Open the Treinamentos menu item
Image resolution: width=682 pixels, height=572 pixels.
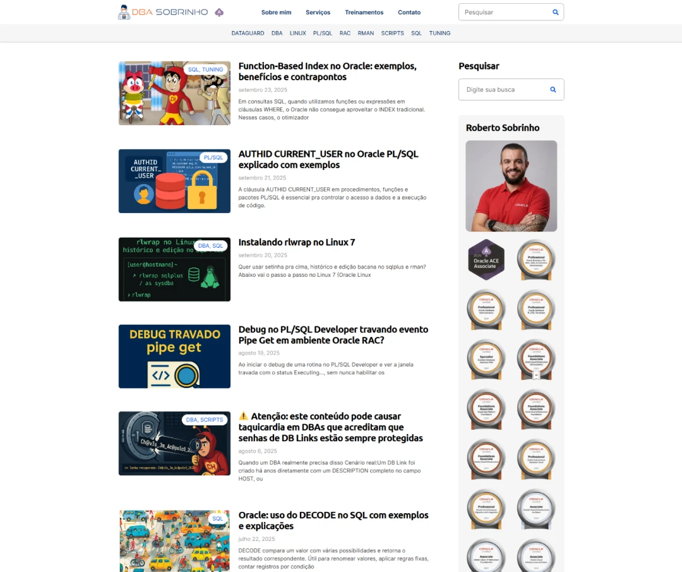pos(364,12)
